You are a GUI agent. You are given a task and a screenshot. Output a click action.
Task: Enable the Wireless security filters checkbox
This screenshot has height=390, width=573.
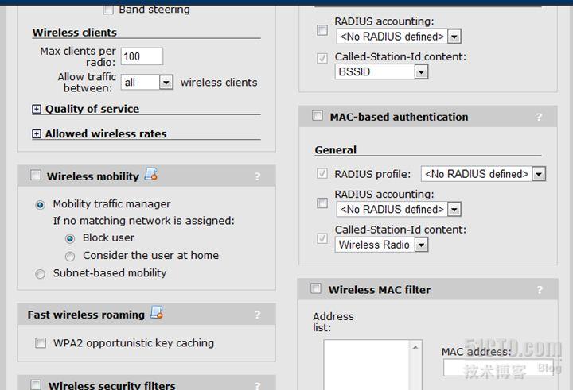tap(36, 385)
